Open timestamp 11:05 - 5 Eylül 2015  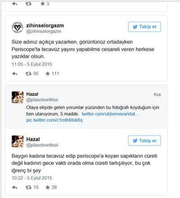(32, 64)
